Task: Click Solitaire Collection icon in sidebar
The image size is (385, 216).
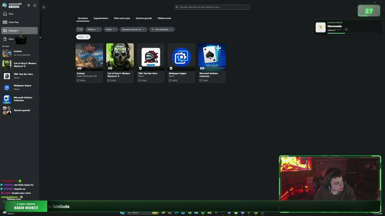Action: click(x=7, y=99)
